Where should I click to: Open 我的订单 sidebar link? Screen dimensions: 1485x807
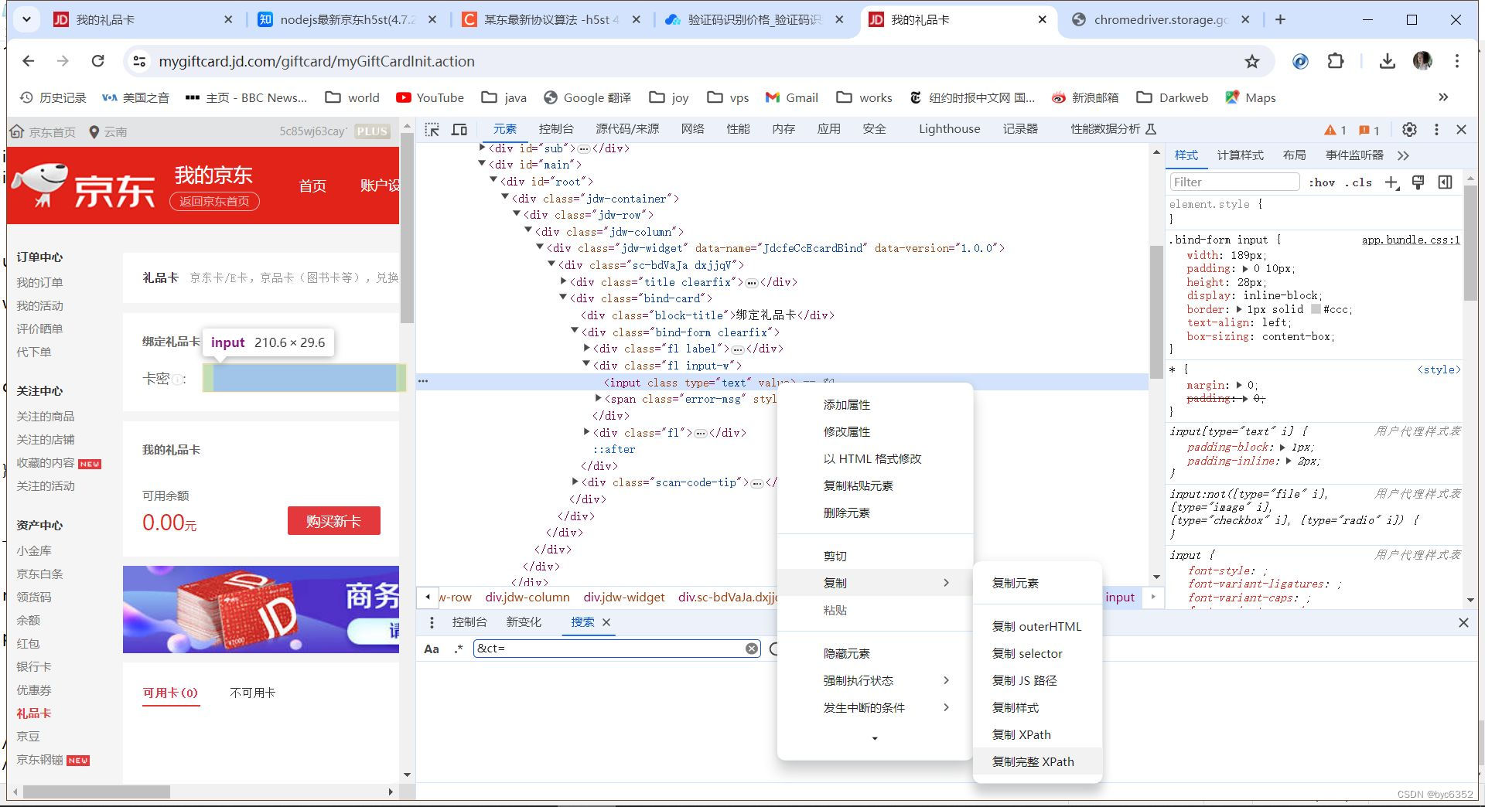pyautogui.click(x=39, y=283)
